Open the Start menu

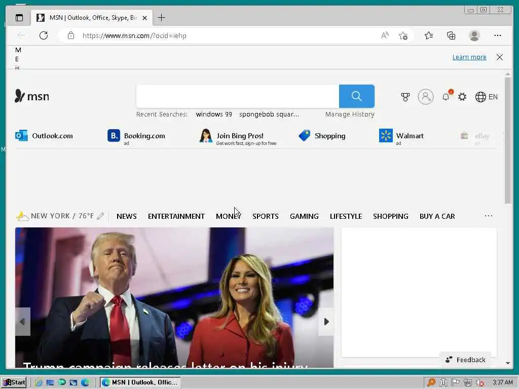coord(14,382)
